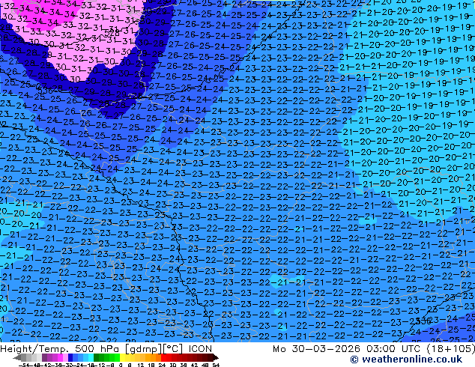Select the bright red legend swatch at 24
Screen dimensions: 475x367
pyautogui.click(x=163, y=357)
